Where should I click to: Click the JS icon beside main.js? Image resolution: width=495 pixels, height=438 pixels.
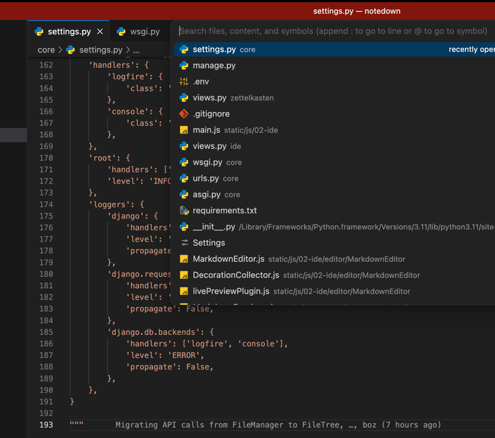184,130
